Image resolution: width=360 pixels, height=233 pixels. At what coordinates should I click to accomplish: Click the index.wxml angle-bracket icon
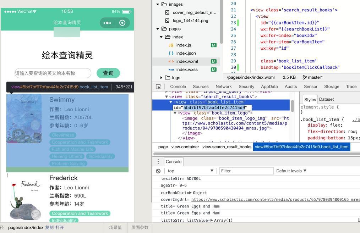(171, 61)
